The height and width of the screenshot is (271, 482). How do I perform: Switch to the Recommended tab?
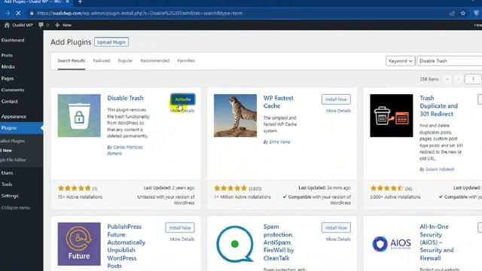pyautogui.click(x=155, y=60)
